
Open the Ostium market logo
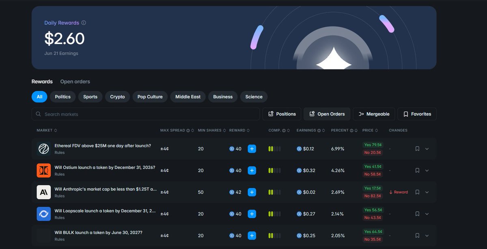tap(44, 171)
